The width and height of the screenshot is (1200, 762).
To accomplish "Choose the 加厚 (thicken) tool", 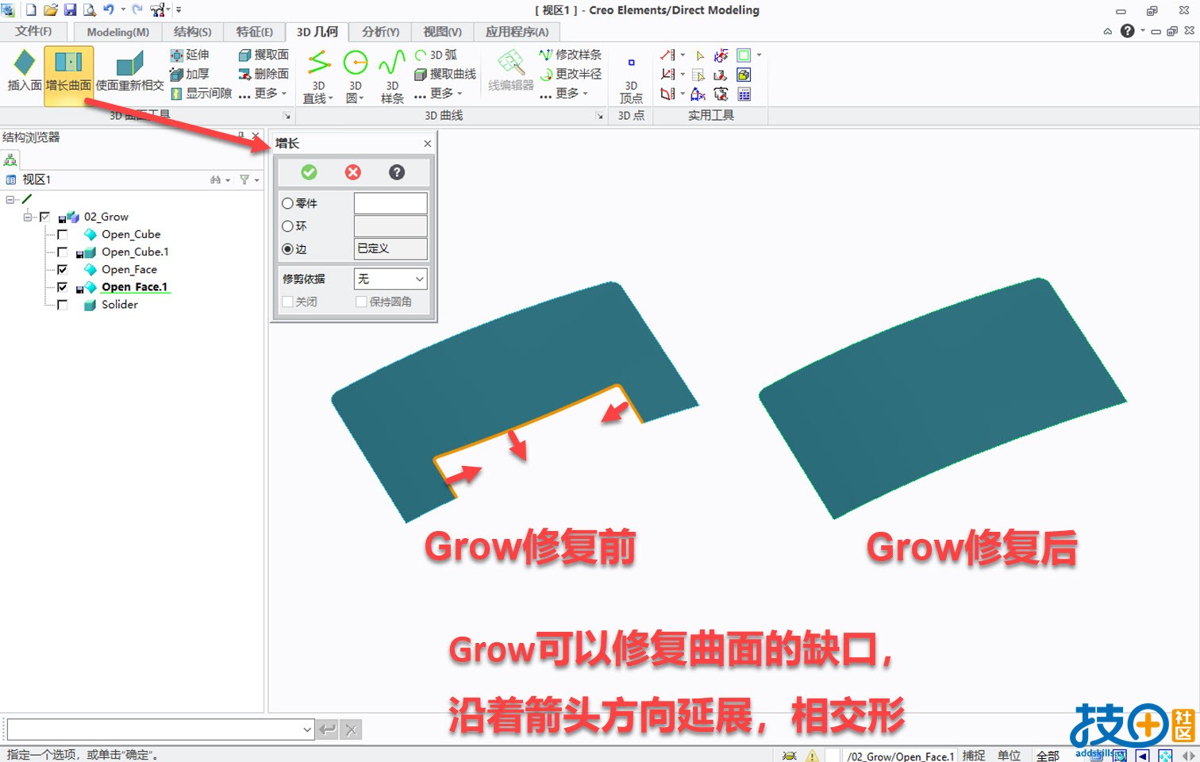I will (x=190, y=74).
